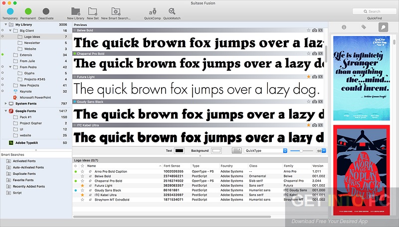Click the green Permanent activation icon
This screenshot has height=227, width=399.
click(28, 11)
